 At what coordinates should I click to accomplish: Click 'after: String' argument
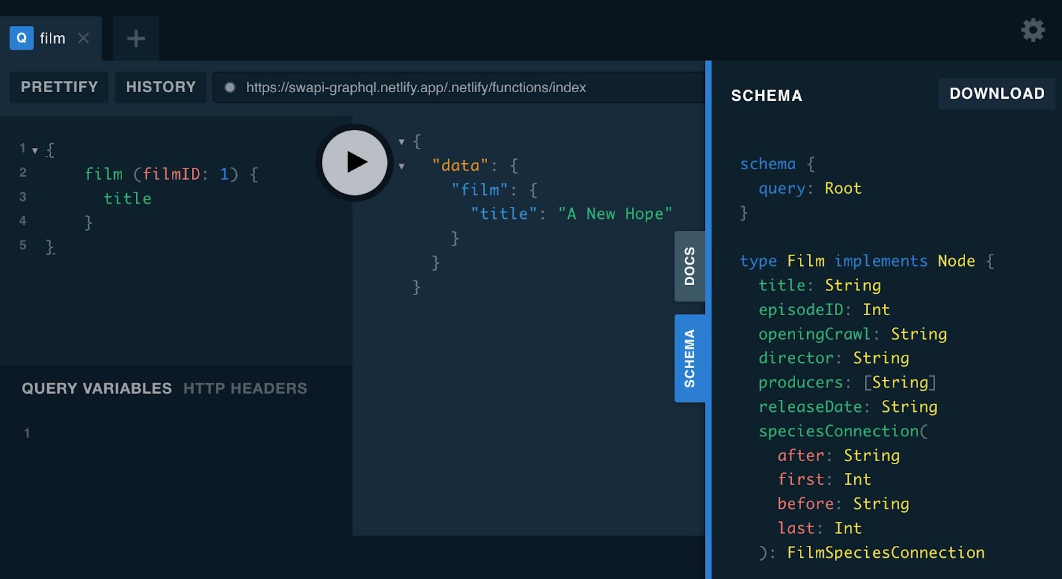pyautogui.click(x=838, y=456)
